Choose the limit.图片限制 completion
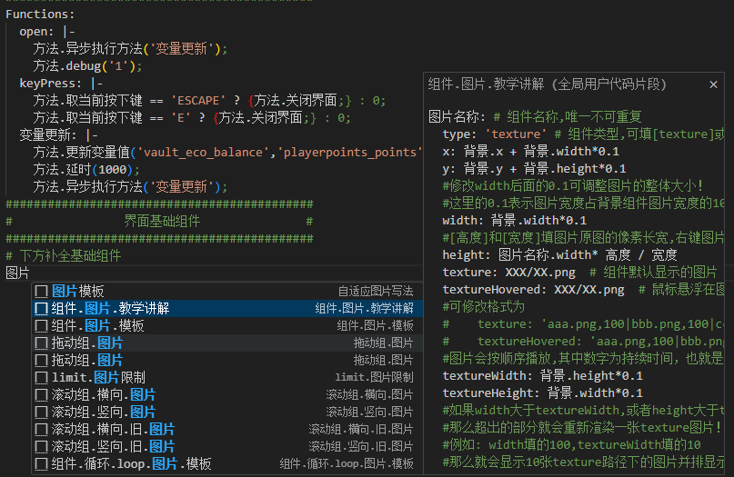This screenshot has height=477, width=734. pos(227,377)
